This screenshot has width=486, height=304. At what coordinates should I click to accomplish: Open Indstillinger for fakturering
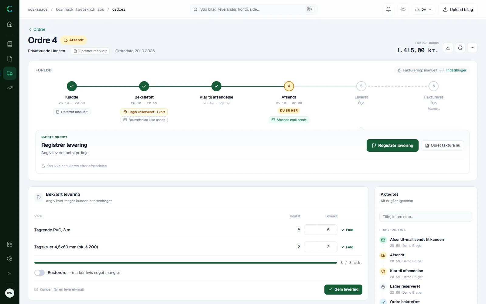(456, 70)
